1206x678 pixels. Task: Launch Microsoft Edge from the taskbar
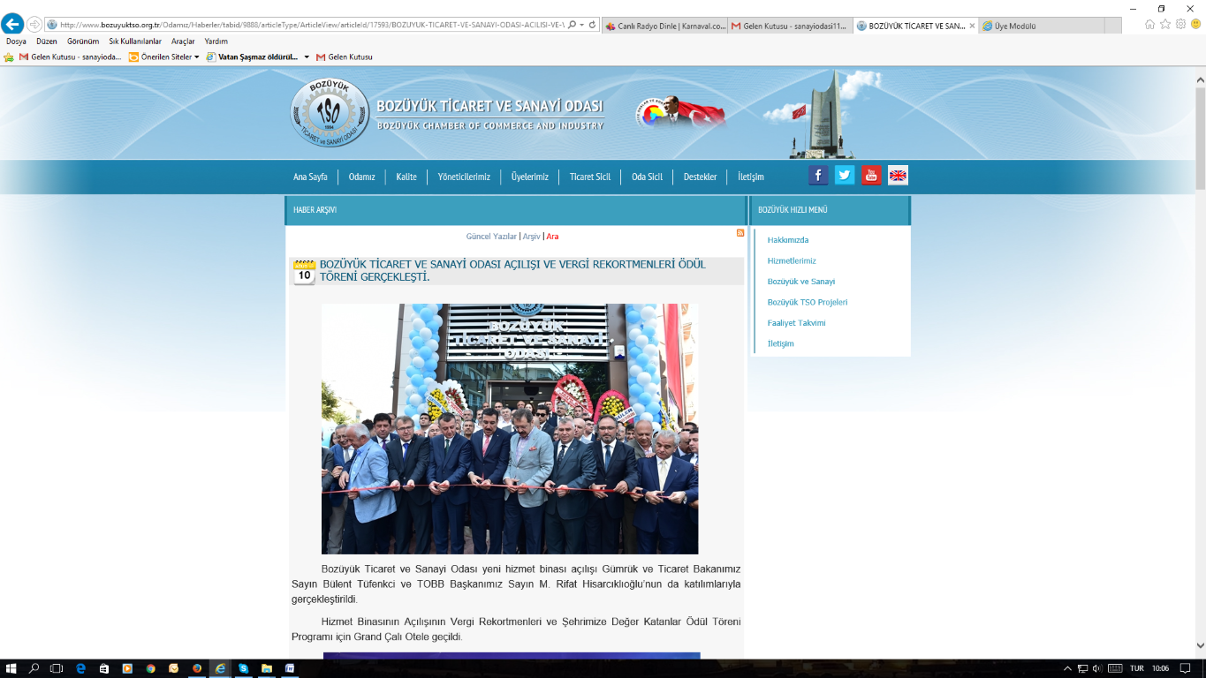coord(81,668)
